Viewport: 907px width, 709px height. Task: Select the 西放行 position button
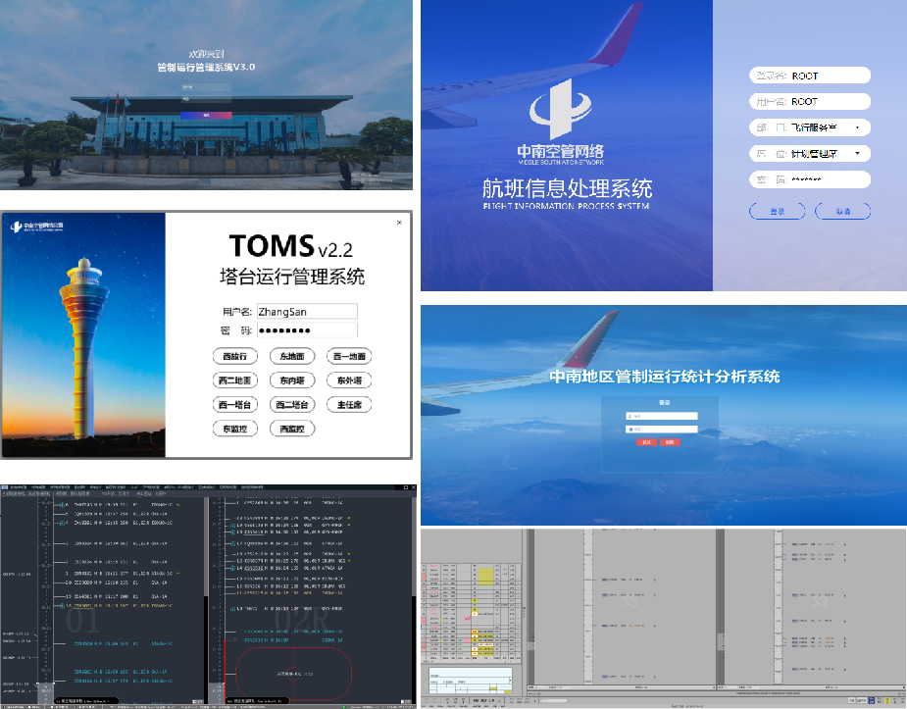pos(235,356)
